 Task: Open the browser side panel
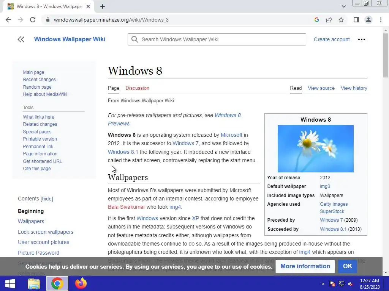(x=356, y=20)
